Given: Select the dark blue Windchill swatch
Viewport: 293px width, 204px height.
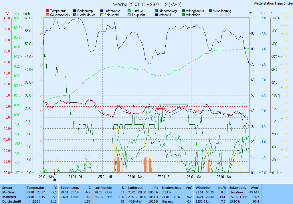Looking at the screenshot, I should 156,15.
